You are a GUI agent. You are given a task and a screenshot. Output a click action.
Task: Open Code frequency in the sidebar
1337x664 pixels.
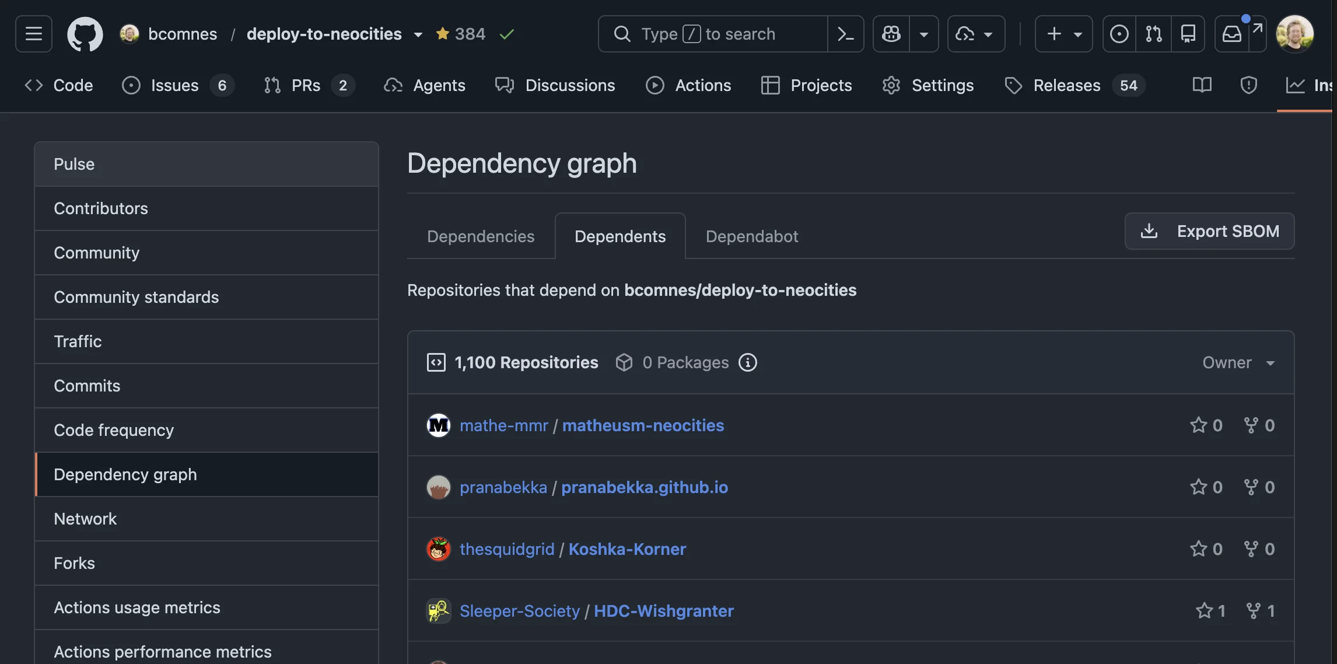[x=206, y=430]
